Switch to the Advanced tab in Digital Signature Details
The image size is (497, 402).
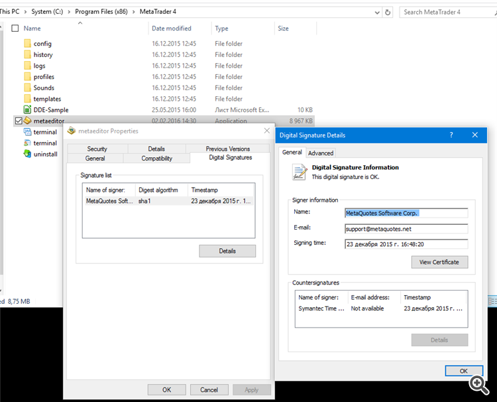[x=321, y=153]
